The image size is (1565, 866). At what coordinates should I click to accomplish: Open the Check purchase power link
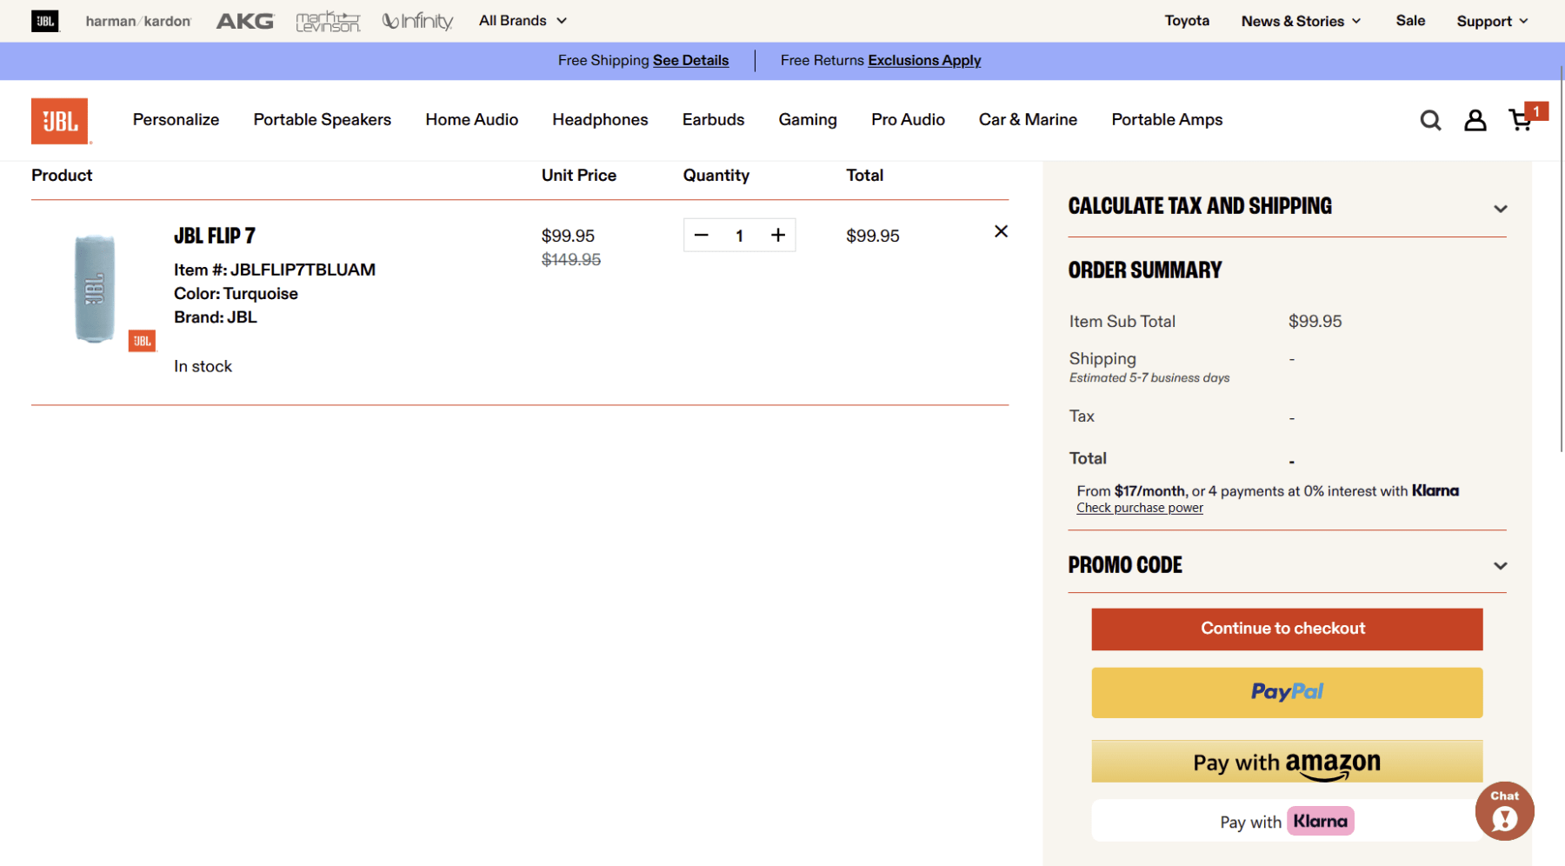1139,507
